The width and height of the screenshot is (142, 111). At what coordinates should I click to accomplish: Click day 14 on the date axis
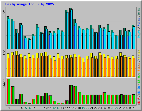[62, 108]
